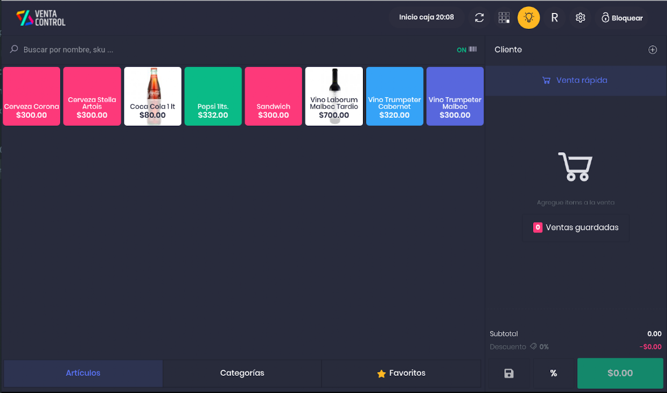Add Cerveza Stella Artois product tile

tap(92, 96)
